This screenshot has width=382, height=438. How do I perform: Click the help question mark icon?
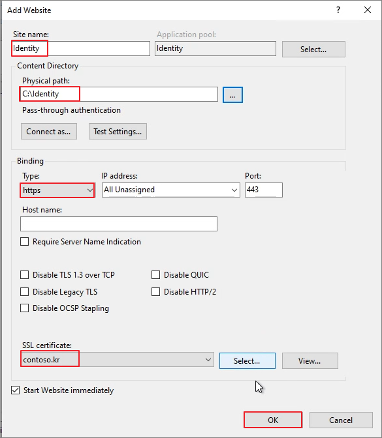point(338,10)
